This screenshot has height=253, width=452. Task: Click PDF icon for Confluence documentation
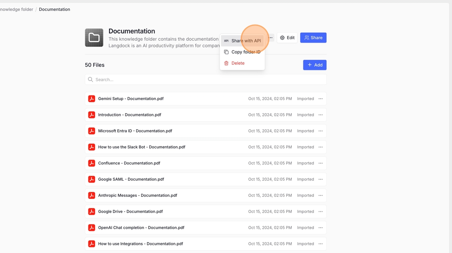(92, 163)
